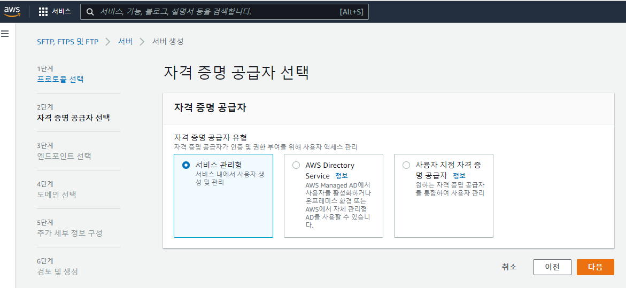Open 정보 link for AWS Directory Service
This screenshot has width=626, height=288.
click(x=342, y=176)
